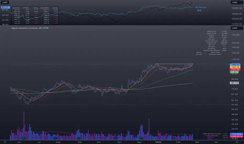Click the ADR% row in stats table
Screen dimensions: 244x144
[x=218, y=37]
